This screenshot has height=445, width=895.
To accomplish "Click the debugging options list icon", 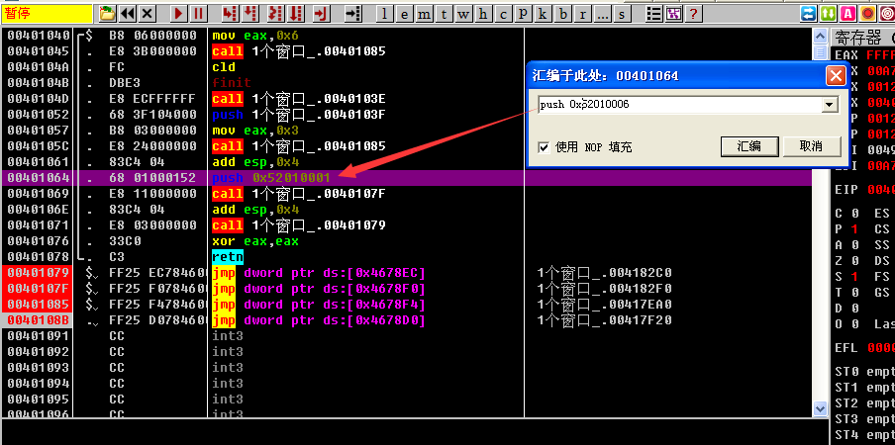I will (653, 13).
